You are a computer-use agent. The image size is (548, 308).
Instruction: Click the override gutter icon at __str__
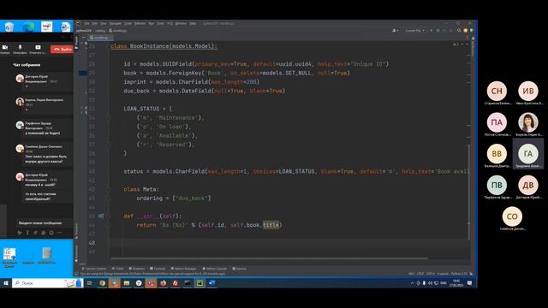(x=100, y=216)
